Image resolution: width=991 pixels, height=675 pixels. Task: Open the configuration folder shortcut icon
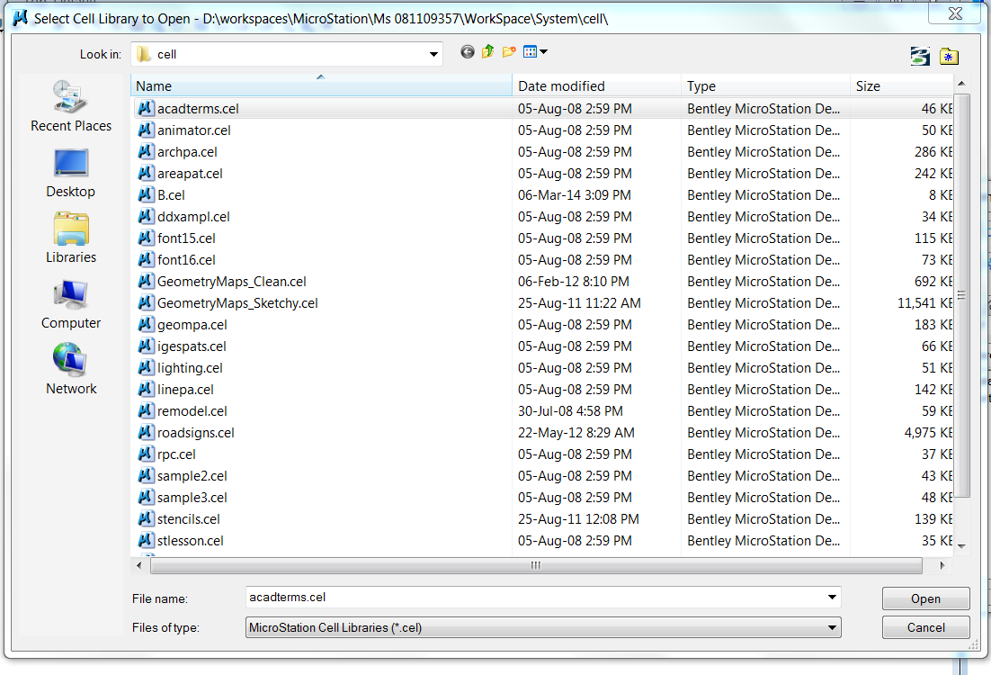tap(949, 57)
